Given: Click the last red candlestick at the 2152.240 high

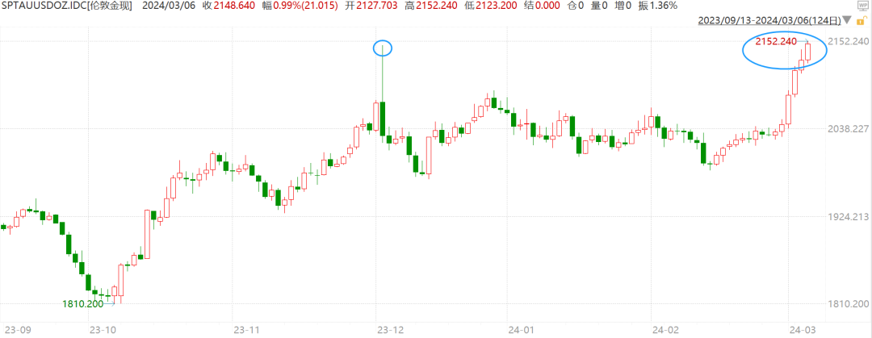Looking at the screenshot, I should point(808,52).
